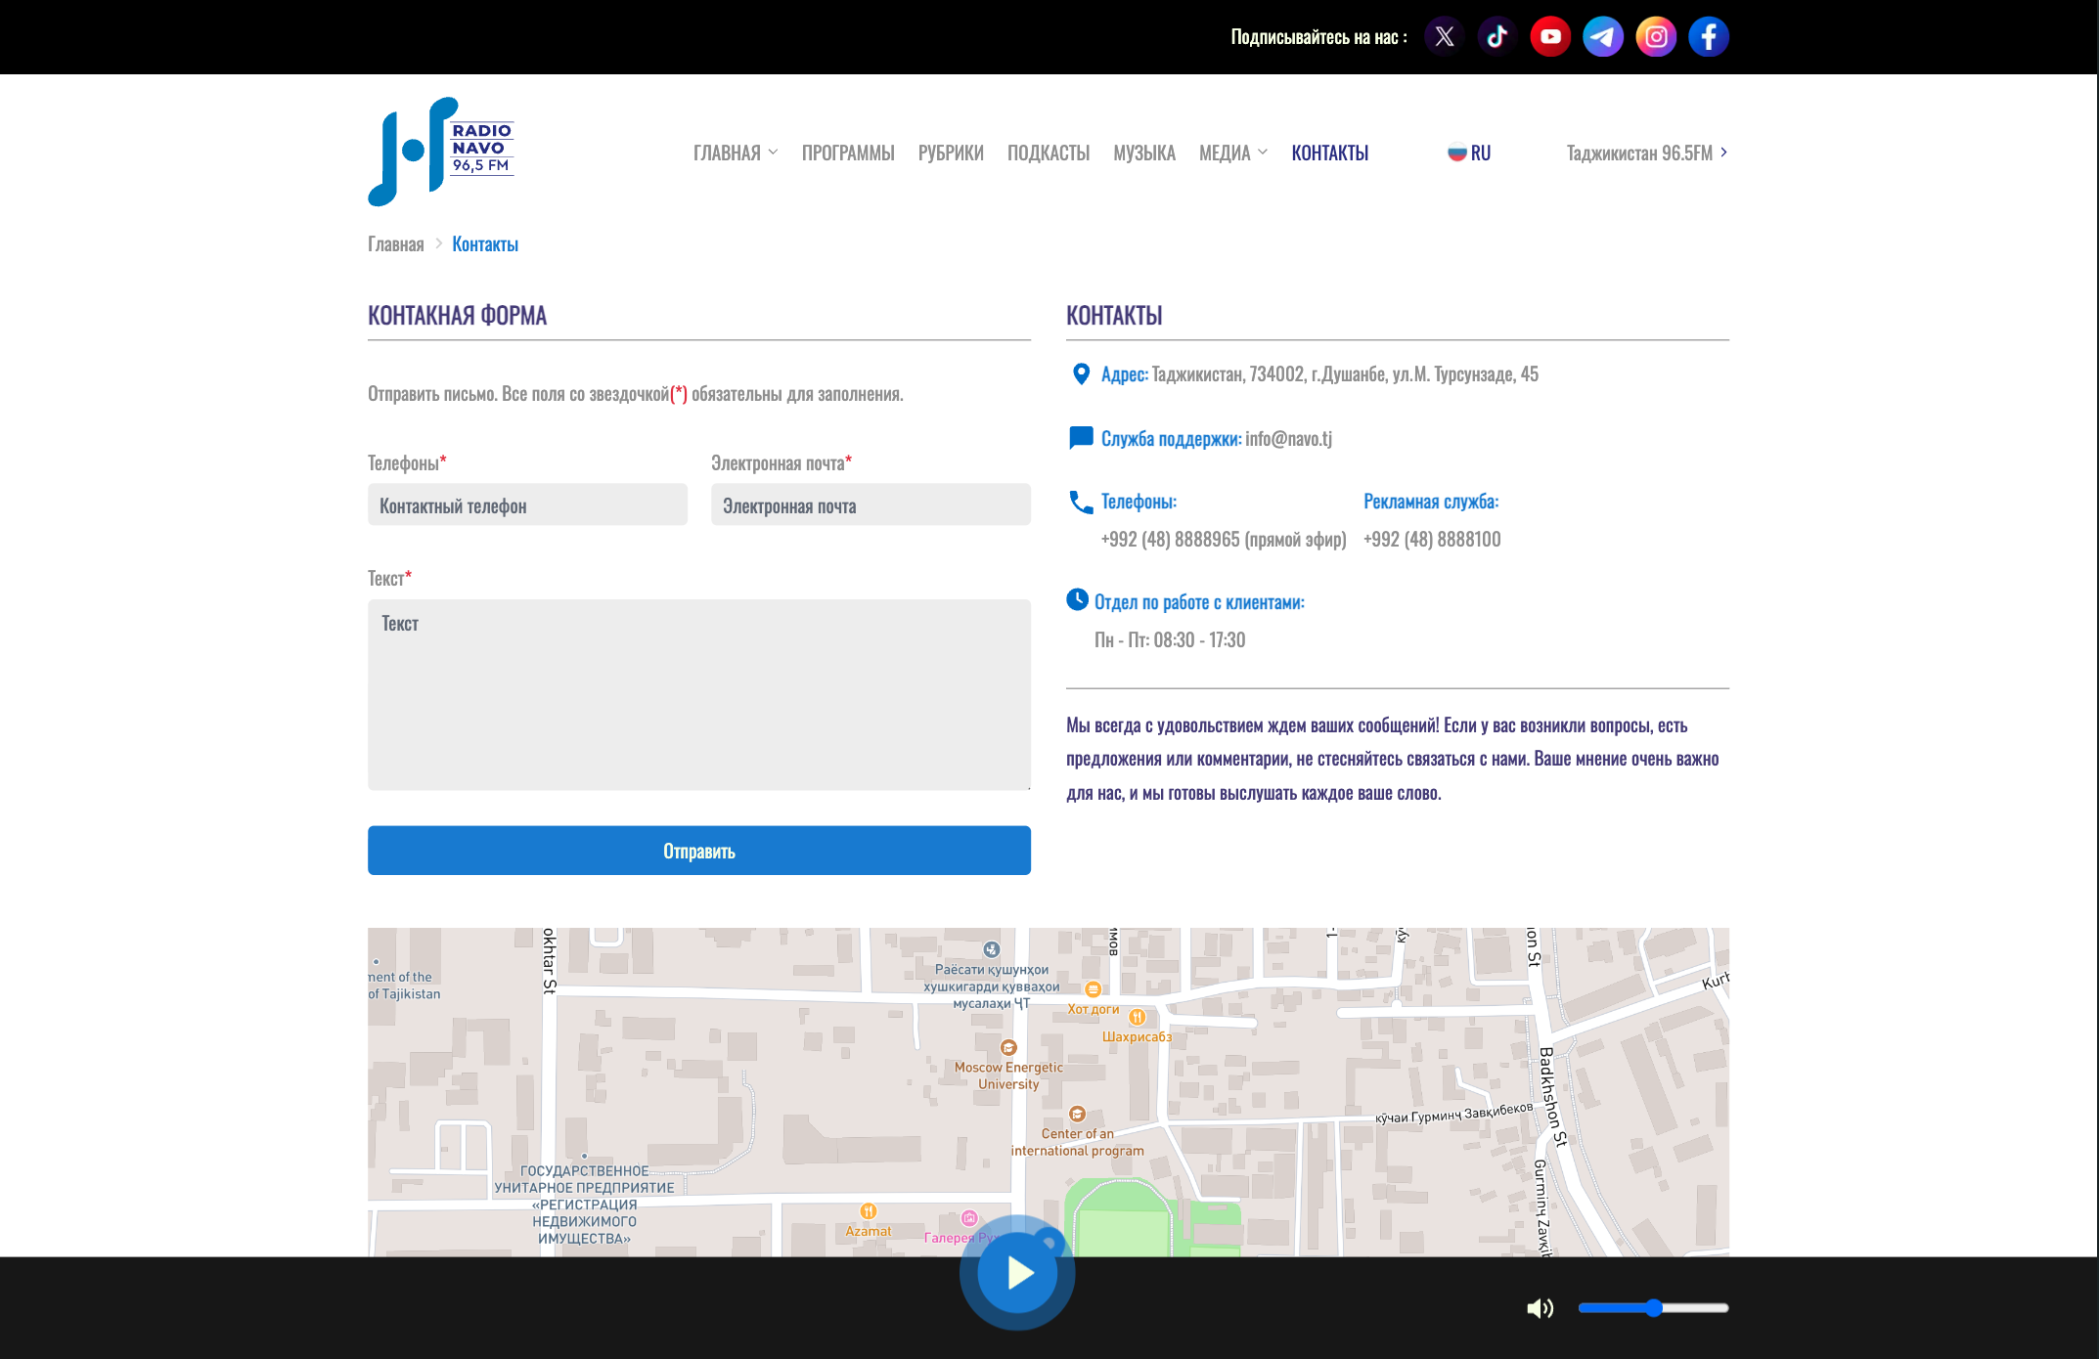Expand the ГЛАВНАЯ menu dropdown
This screenshot has width=2099, height=1359.
click(736, 153)
